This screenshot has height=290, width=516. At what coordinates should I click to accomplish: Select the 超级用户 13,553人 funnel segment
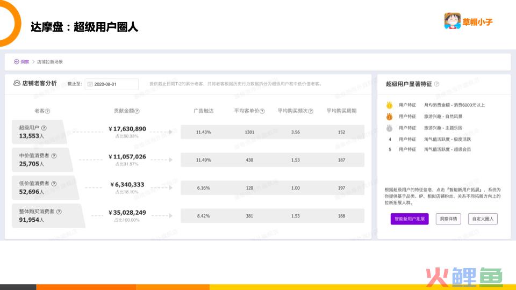(x=39, y=132)
